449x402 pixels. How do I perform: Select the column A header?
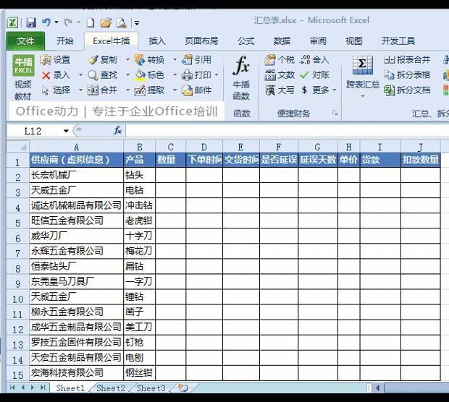pos(77,147)
